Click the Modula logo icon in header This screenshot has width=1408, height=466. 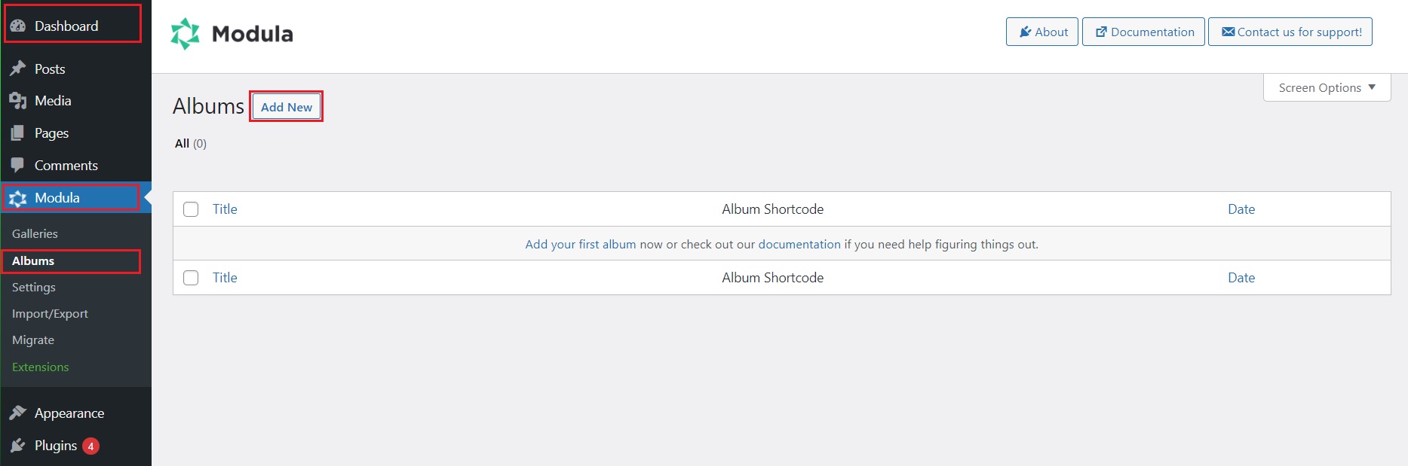(x=185, y=34)
